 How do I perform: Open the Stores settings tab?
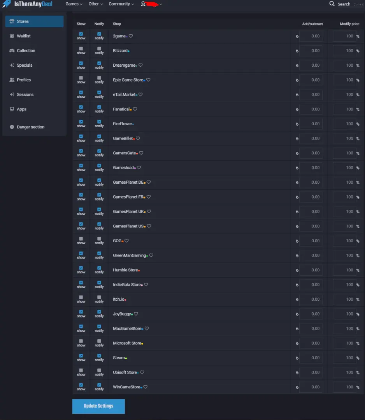point(34,21)
